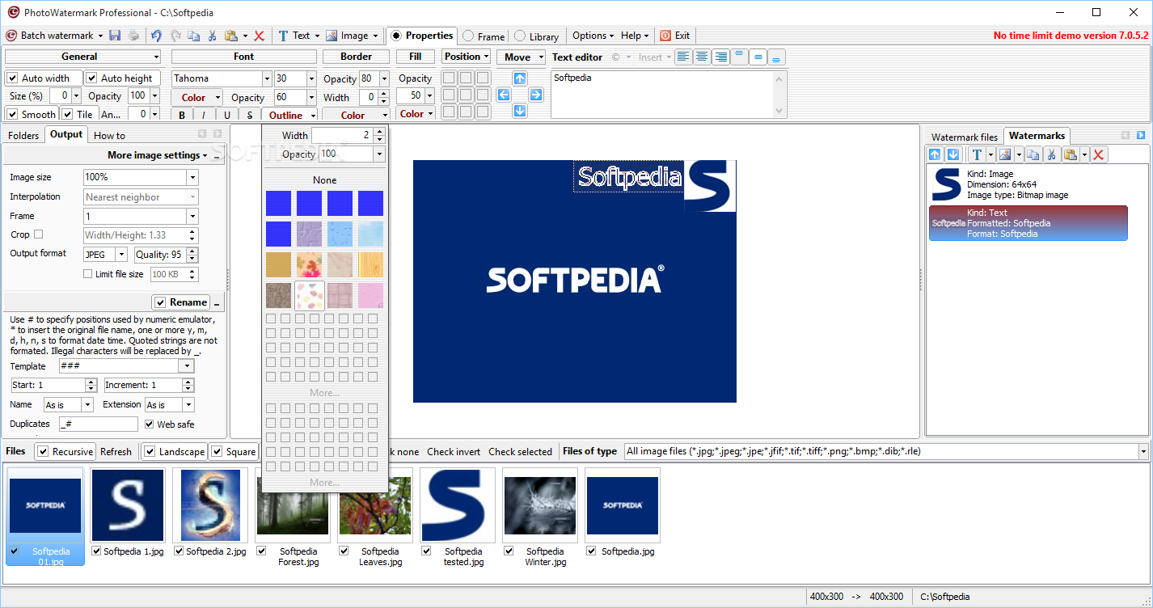Select the Frame radio button
The width and height of the screenshot is (1153, 608).
pos(468,36)
